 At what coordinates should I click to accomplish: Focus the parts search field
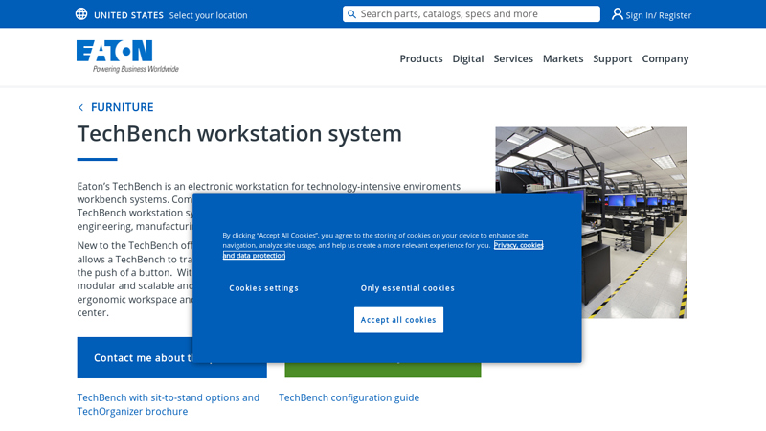click(x=471, y=14)
